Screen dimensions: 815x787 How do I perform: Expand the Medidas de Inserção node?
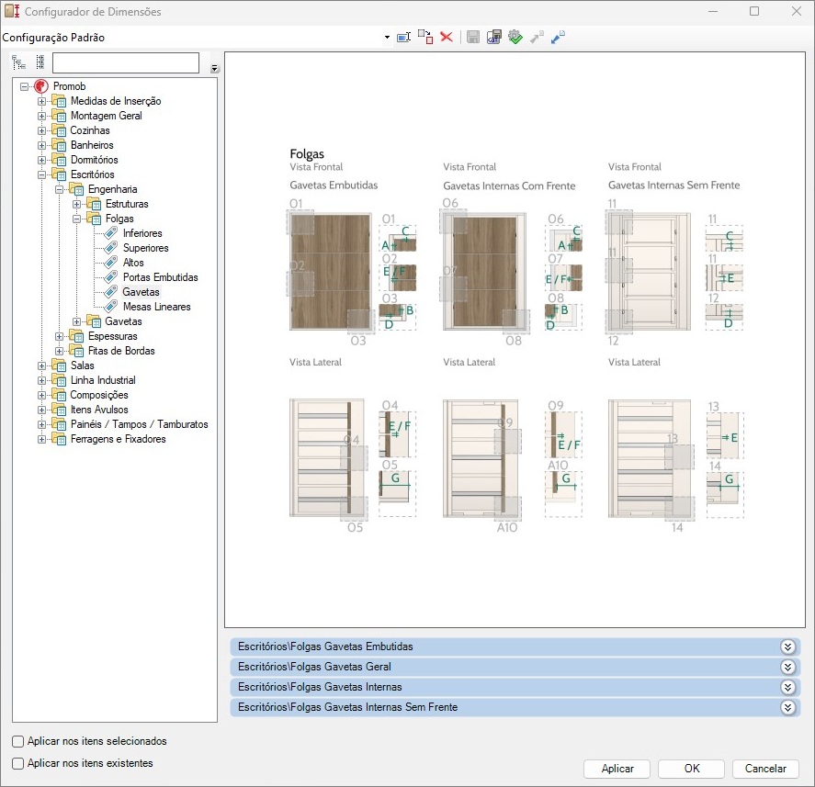coord(41,101)
